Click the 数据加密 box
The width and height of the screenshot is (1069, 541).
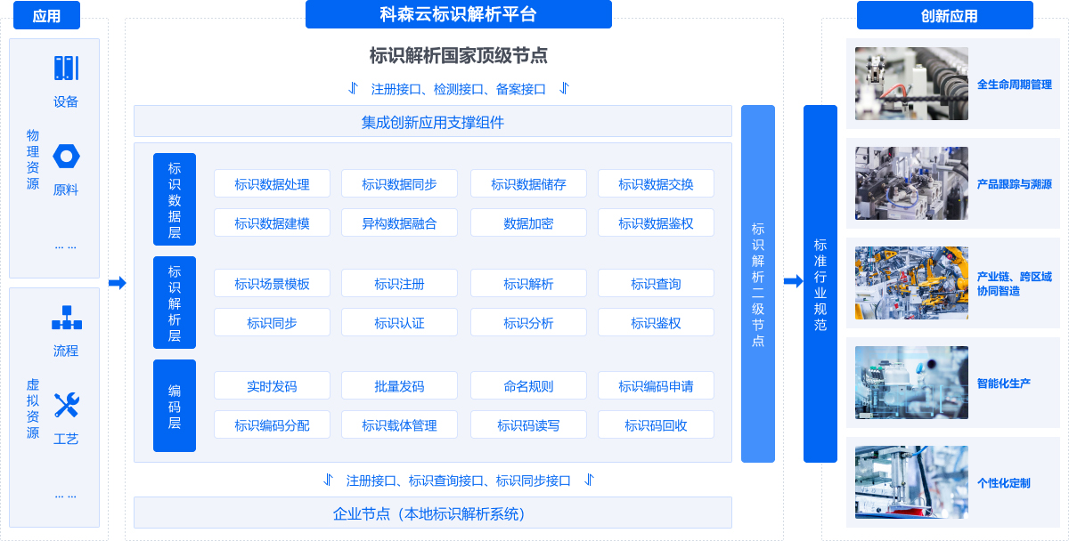[528, 223]
